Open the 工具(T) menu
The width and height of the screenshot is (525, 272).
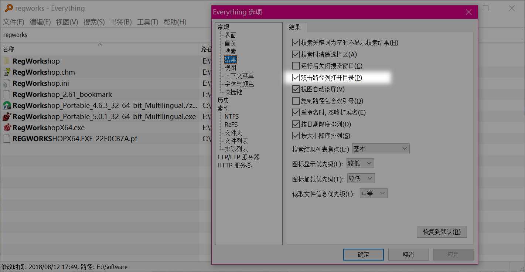147,22
